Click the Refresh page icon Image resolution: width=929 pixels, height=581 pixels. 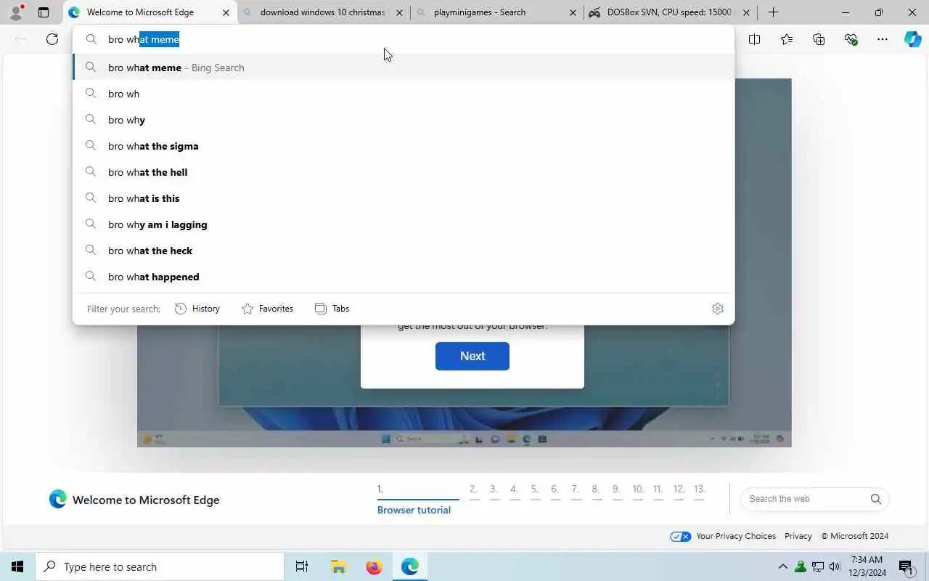pos(52,39)
